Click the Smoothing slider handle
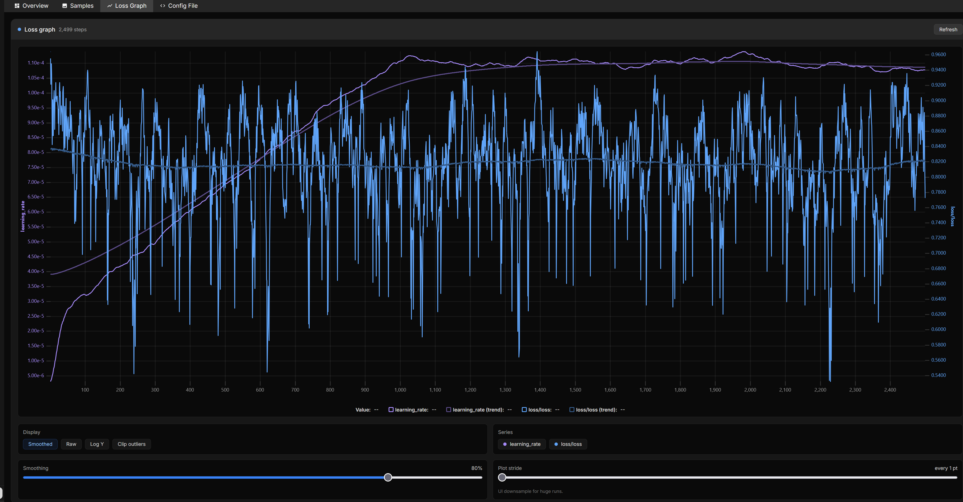Image resolution: width=963 pixels, height=502 pixels. point(388,477)
